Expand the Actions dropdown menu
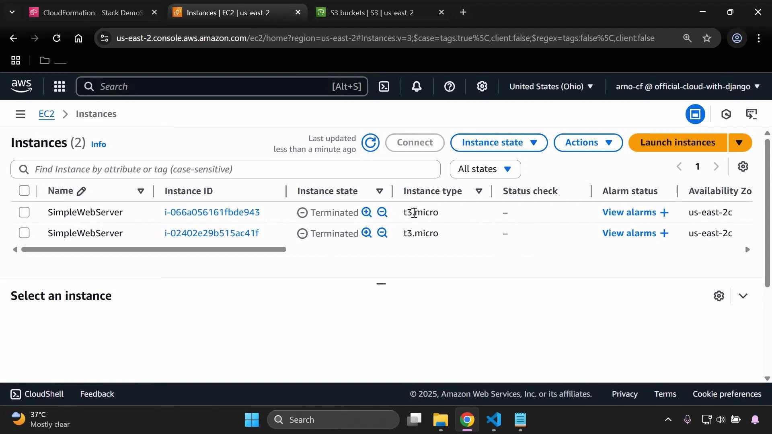 (587, 142)
